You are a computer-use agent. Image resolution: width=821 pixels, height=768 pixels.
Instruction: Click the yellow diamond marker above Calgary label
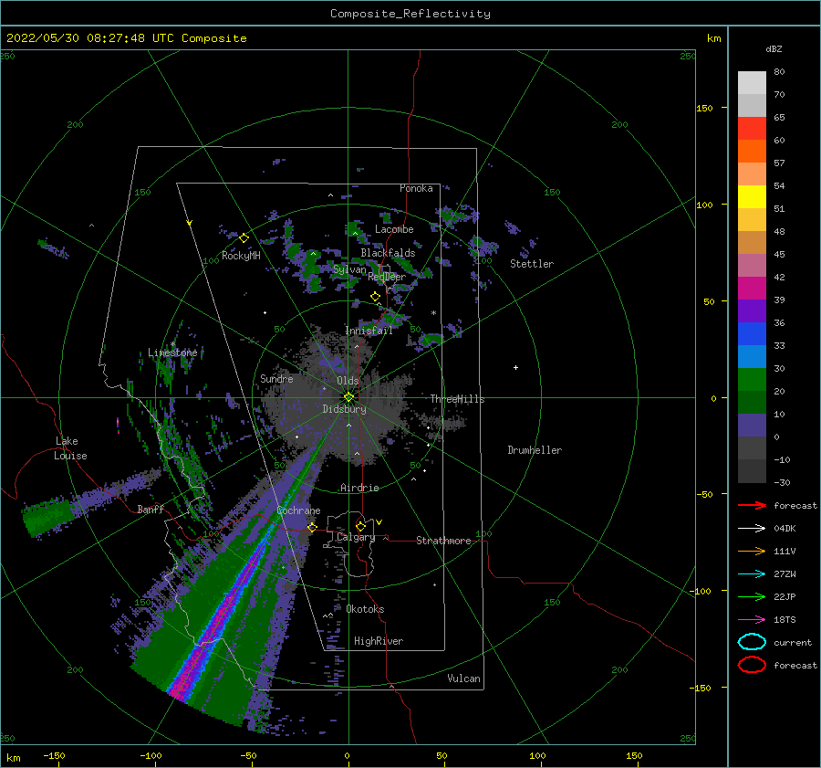tap(360, 526)
